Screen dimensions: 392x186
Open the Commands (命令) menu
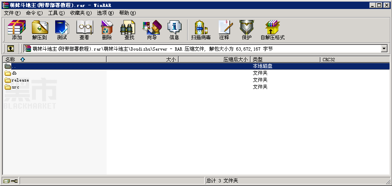click(x=34, y=13)
